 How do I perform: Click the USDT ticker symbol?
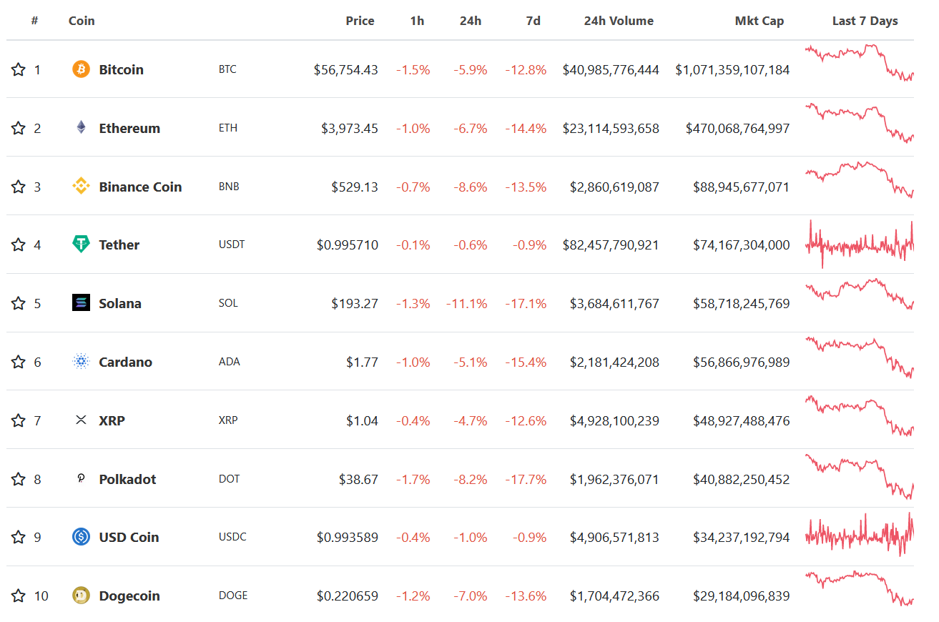(x=232, y=245)
